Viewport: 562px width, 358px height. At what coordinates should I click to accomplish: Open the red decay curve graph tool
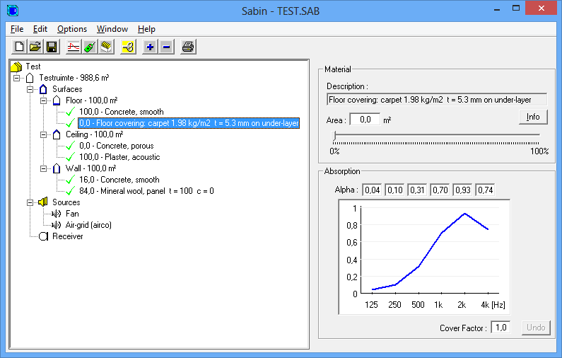click(73, 47)
